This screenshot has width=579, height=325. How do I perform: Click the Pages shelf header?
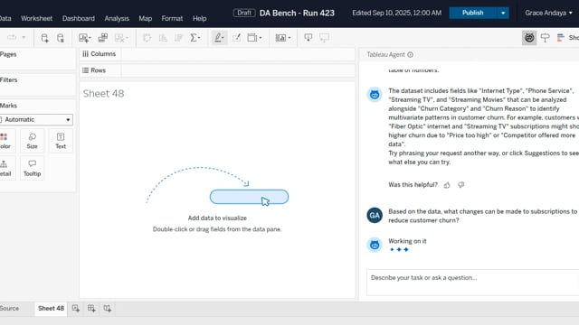pos(8,54)
